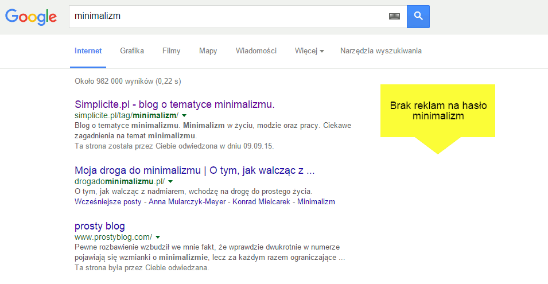Click the simplicite.pl/tag/minimalizm/ green URL text

click(126, 116)
